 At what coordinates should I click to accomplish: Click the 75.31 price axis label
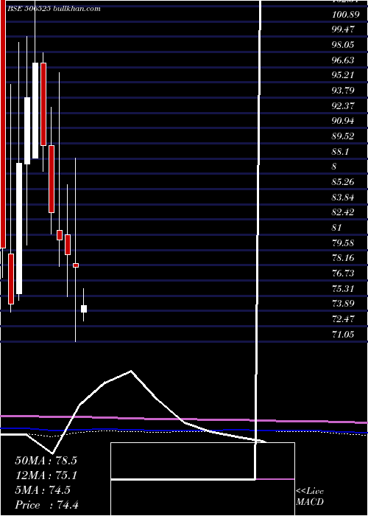tap(343, 289)
